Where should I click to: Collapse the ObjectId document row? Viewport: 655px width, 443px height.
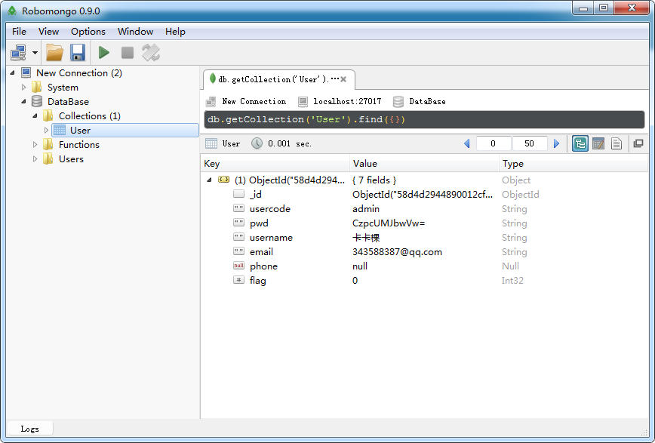click(x=209, y=180)
